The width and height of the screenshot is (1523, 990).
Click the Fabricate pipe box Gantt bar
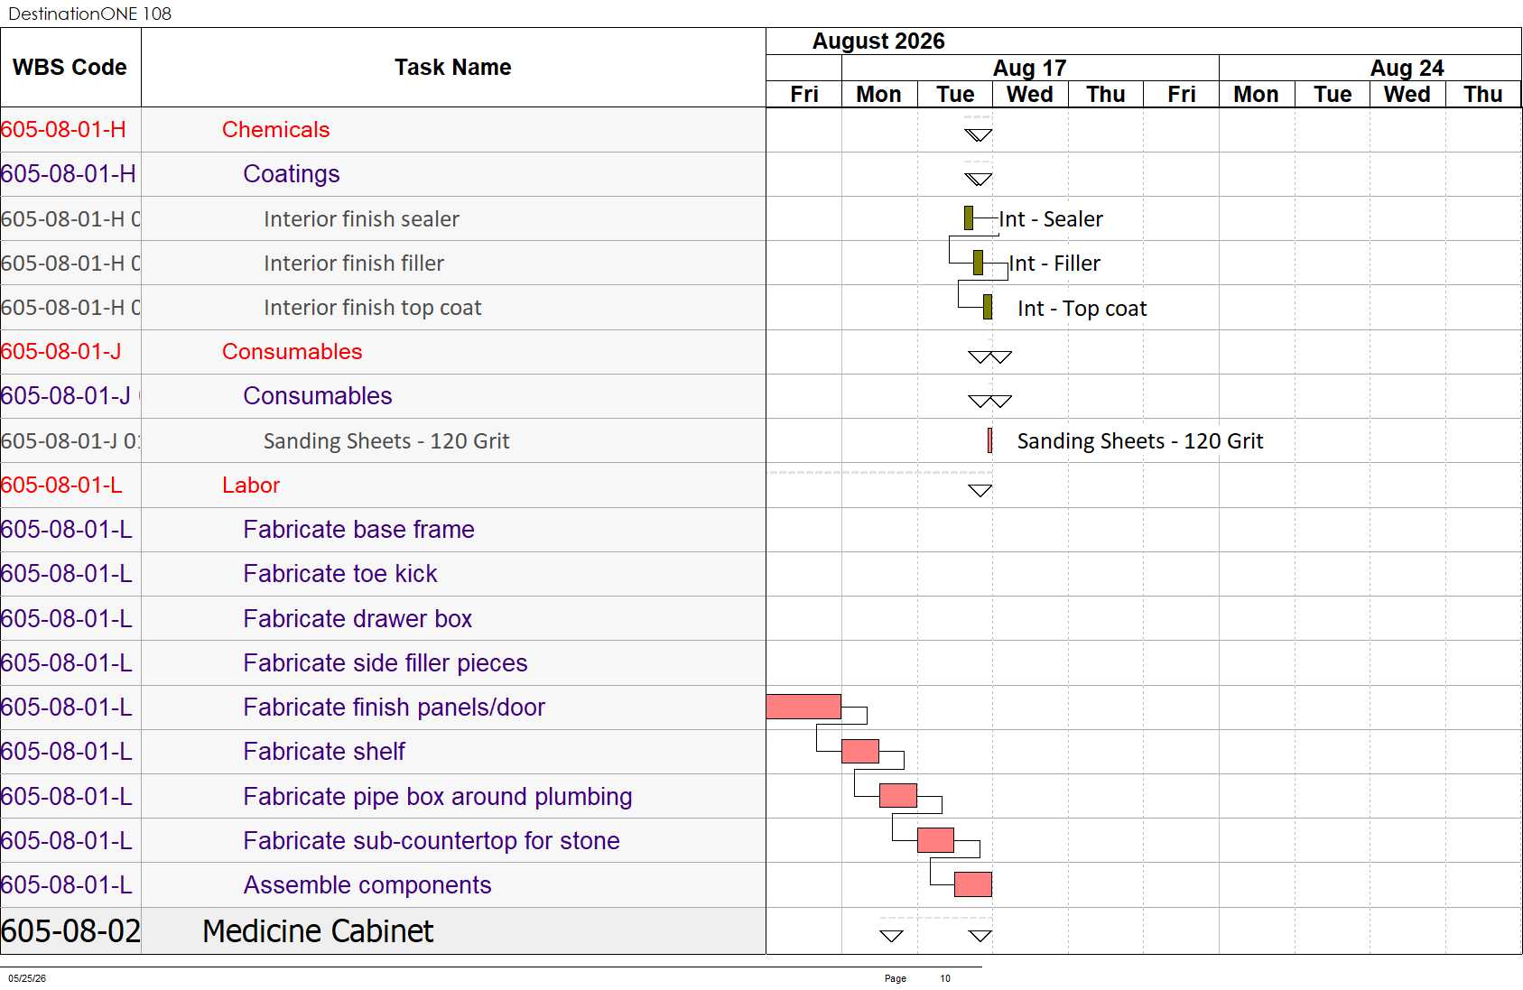(x=898, y=795)
